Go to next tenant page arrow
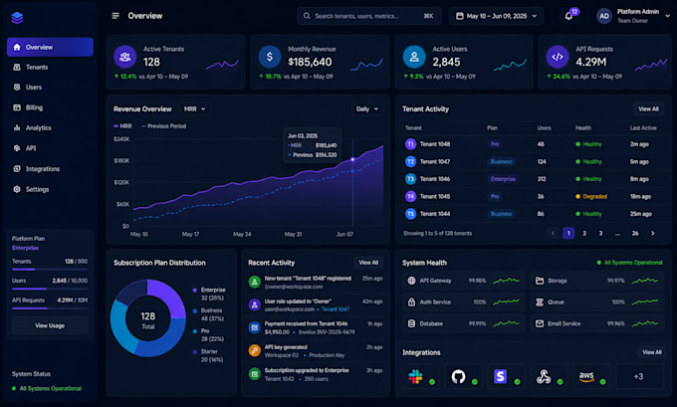Viewport: 677px width, 407px height. pos(652,233)
